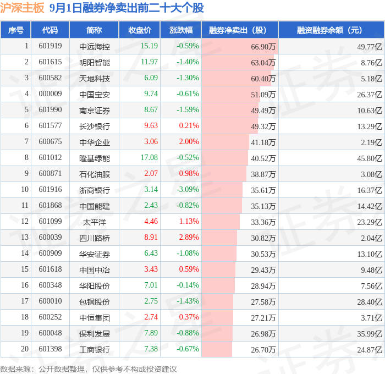Click the 60.40万 net sell value

pyautogui.click(x=263, y=78)
